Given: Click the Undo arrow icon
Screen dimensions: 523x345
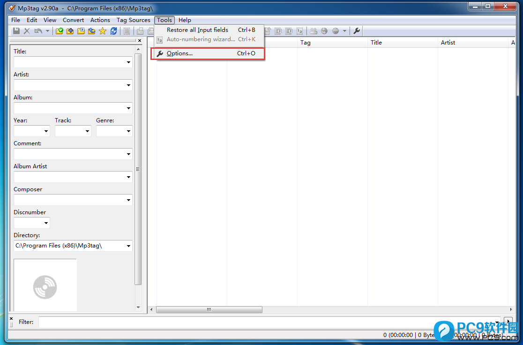Looking at the screenshot, I should pos(38,31).
